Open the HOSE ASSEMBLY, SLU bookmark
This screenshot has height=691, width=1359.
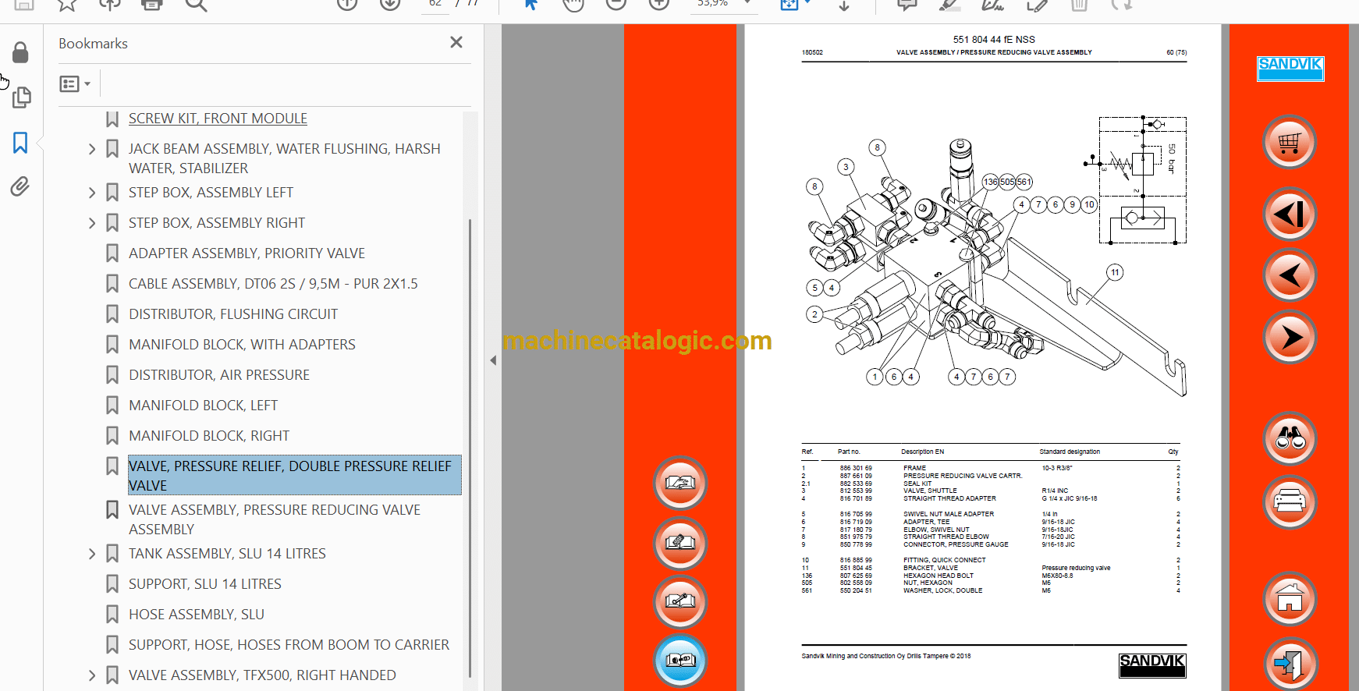coord(197,615)
